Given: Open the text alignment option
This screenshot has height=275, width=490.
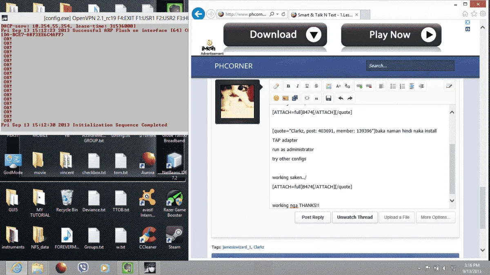Looking at the screenshot, I should tap(381, 86).
